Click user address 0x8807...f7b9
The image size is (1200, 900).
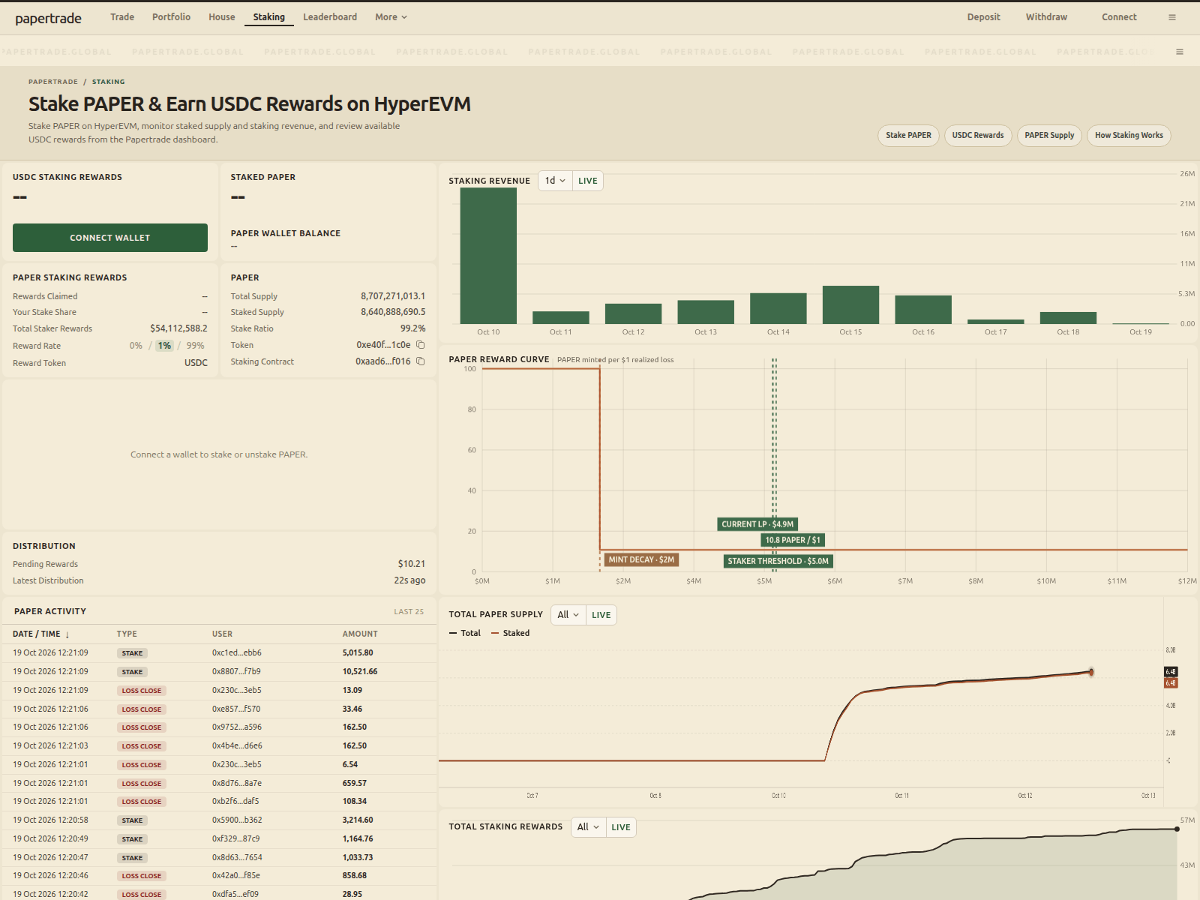click(236, 672)
